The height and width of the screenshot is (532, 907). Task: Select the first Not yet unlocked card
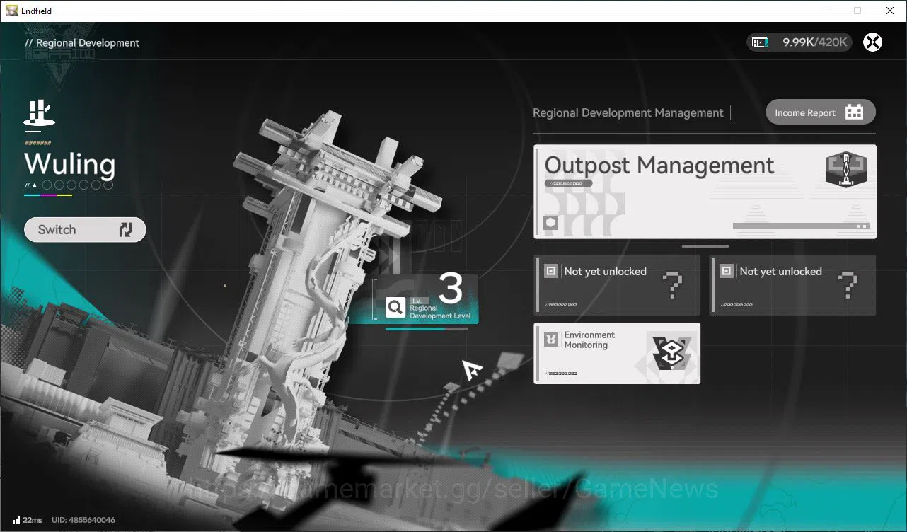(x=617, y=285)
